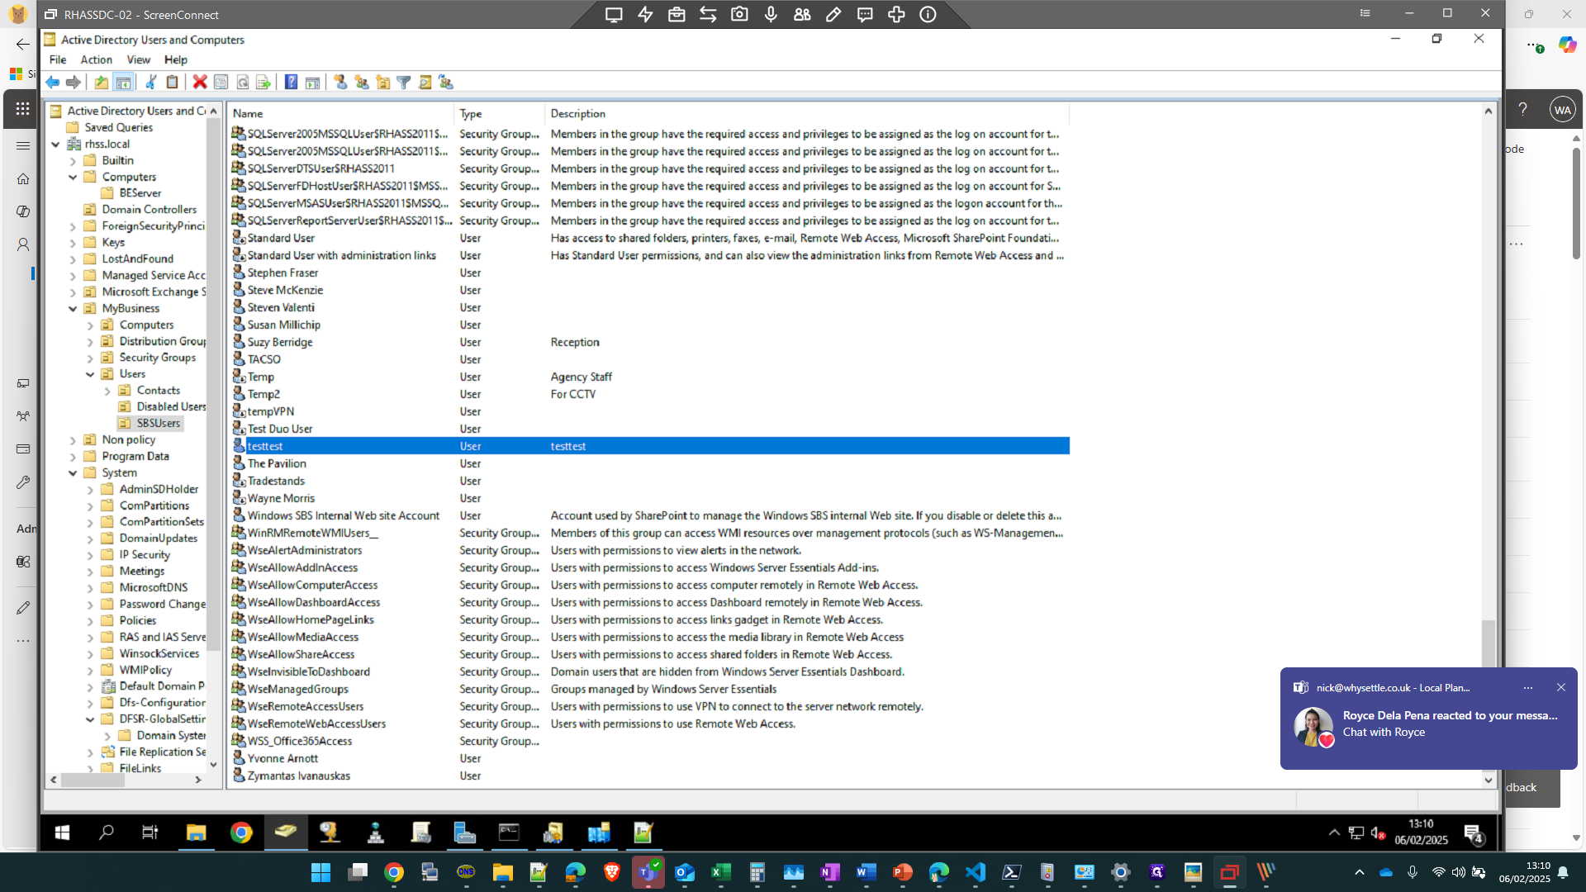Open Properties via toolbar icon
The height and width of the screenshot is (892, 1586).
pyautogui.click(x=221, y=82)
